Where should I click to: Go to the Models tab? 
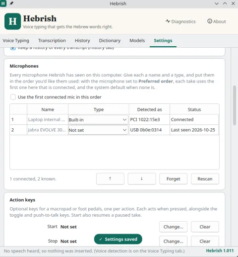(x=137, y=41)
